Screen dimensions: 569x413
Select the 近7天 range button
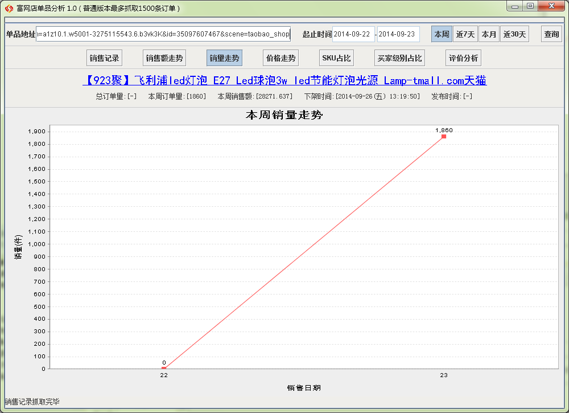click(x=465, y=34)
